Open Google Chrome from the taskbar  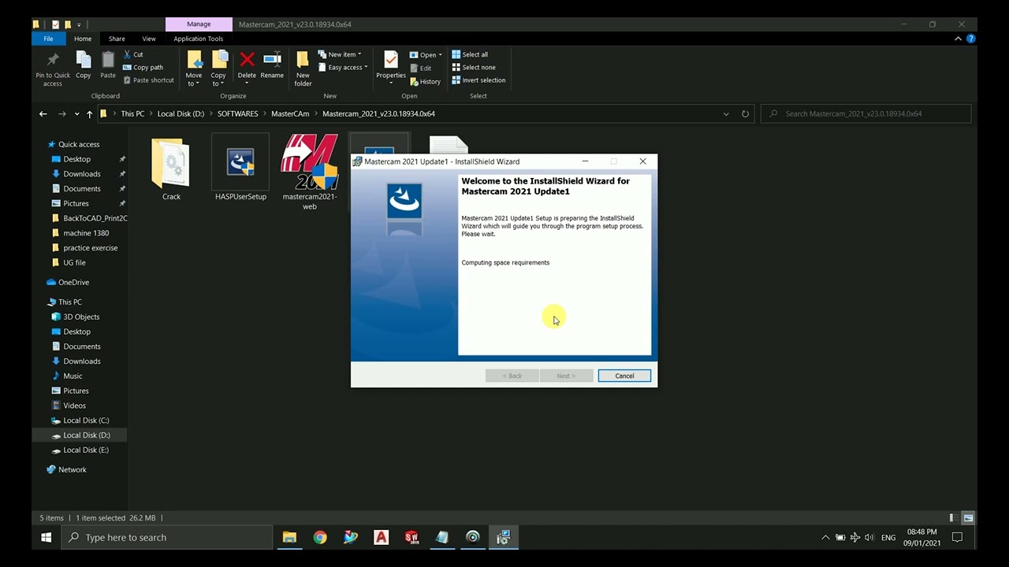[x=320, y=537]
